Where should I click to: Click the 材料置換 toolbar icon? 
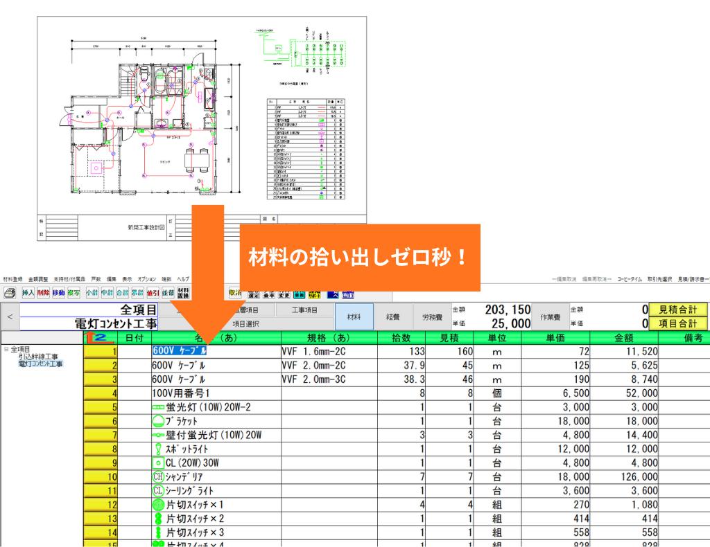pyautogui.click(x=183, y=293)
